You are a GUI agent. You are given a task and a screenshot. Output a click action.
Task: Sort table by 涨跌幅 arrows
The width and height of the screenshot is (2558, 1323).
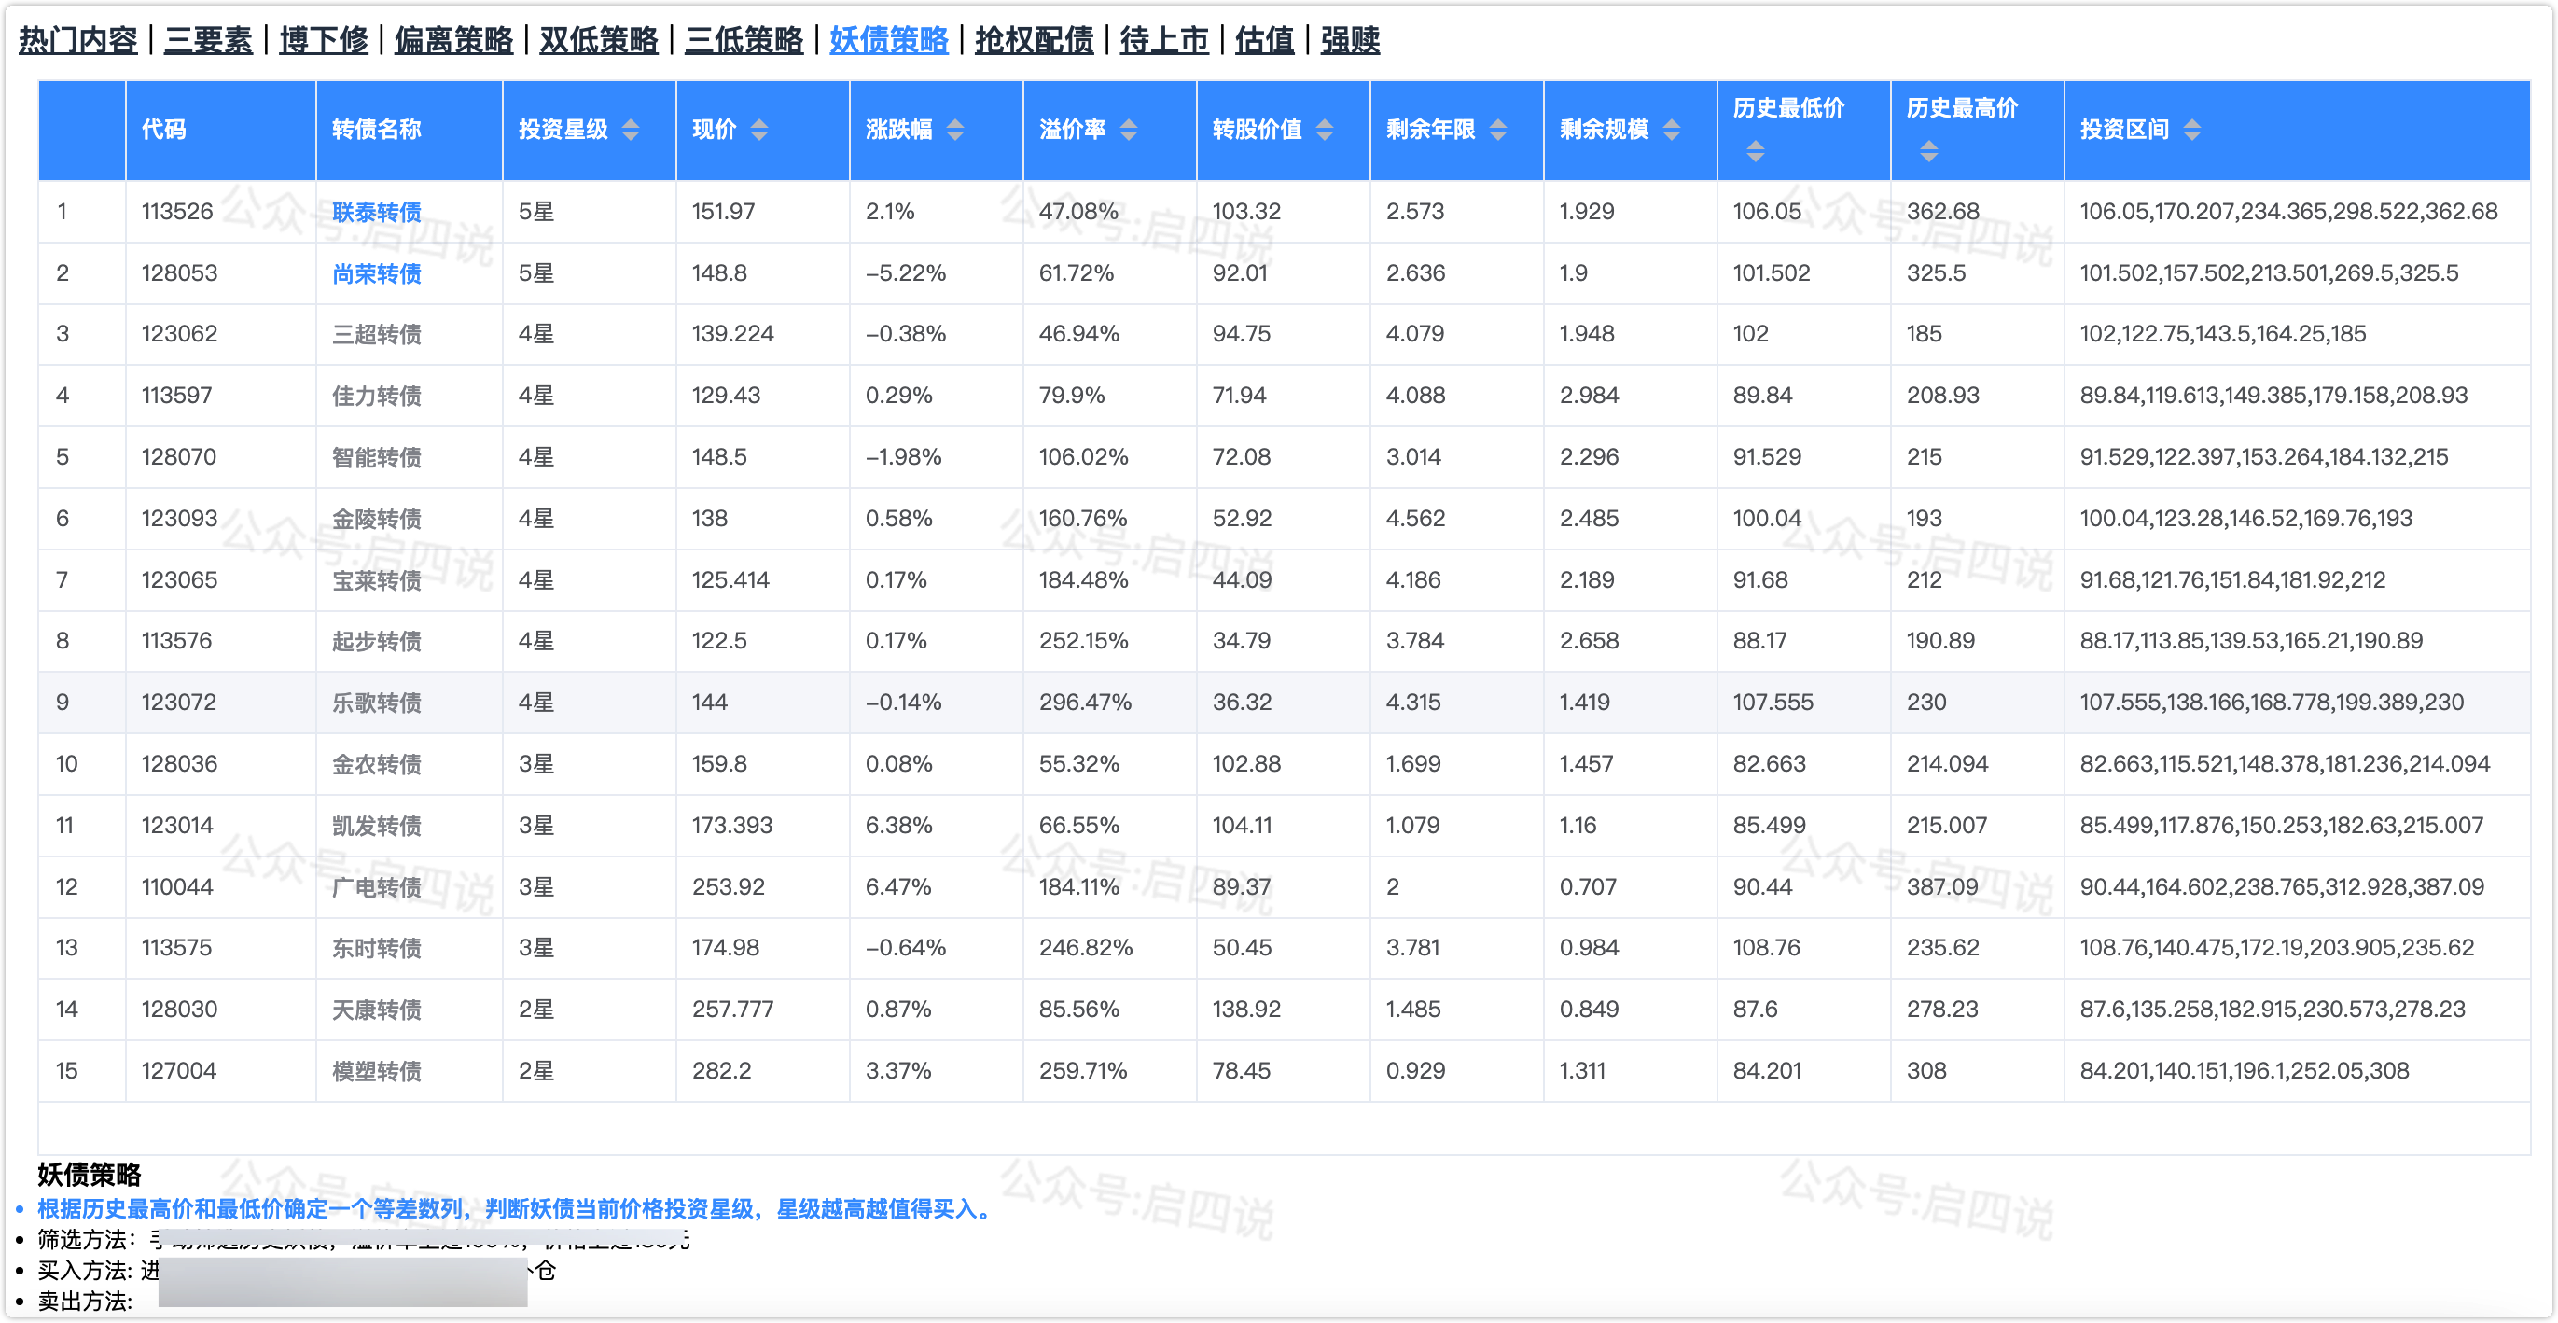coord(955,130)
